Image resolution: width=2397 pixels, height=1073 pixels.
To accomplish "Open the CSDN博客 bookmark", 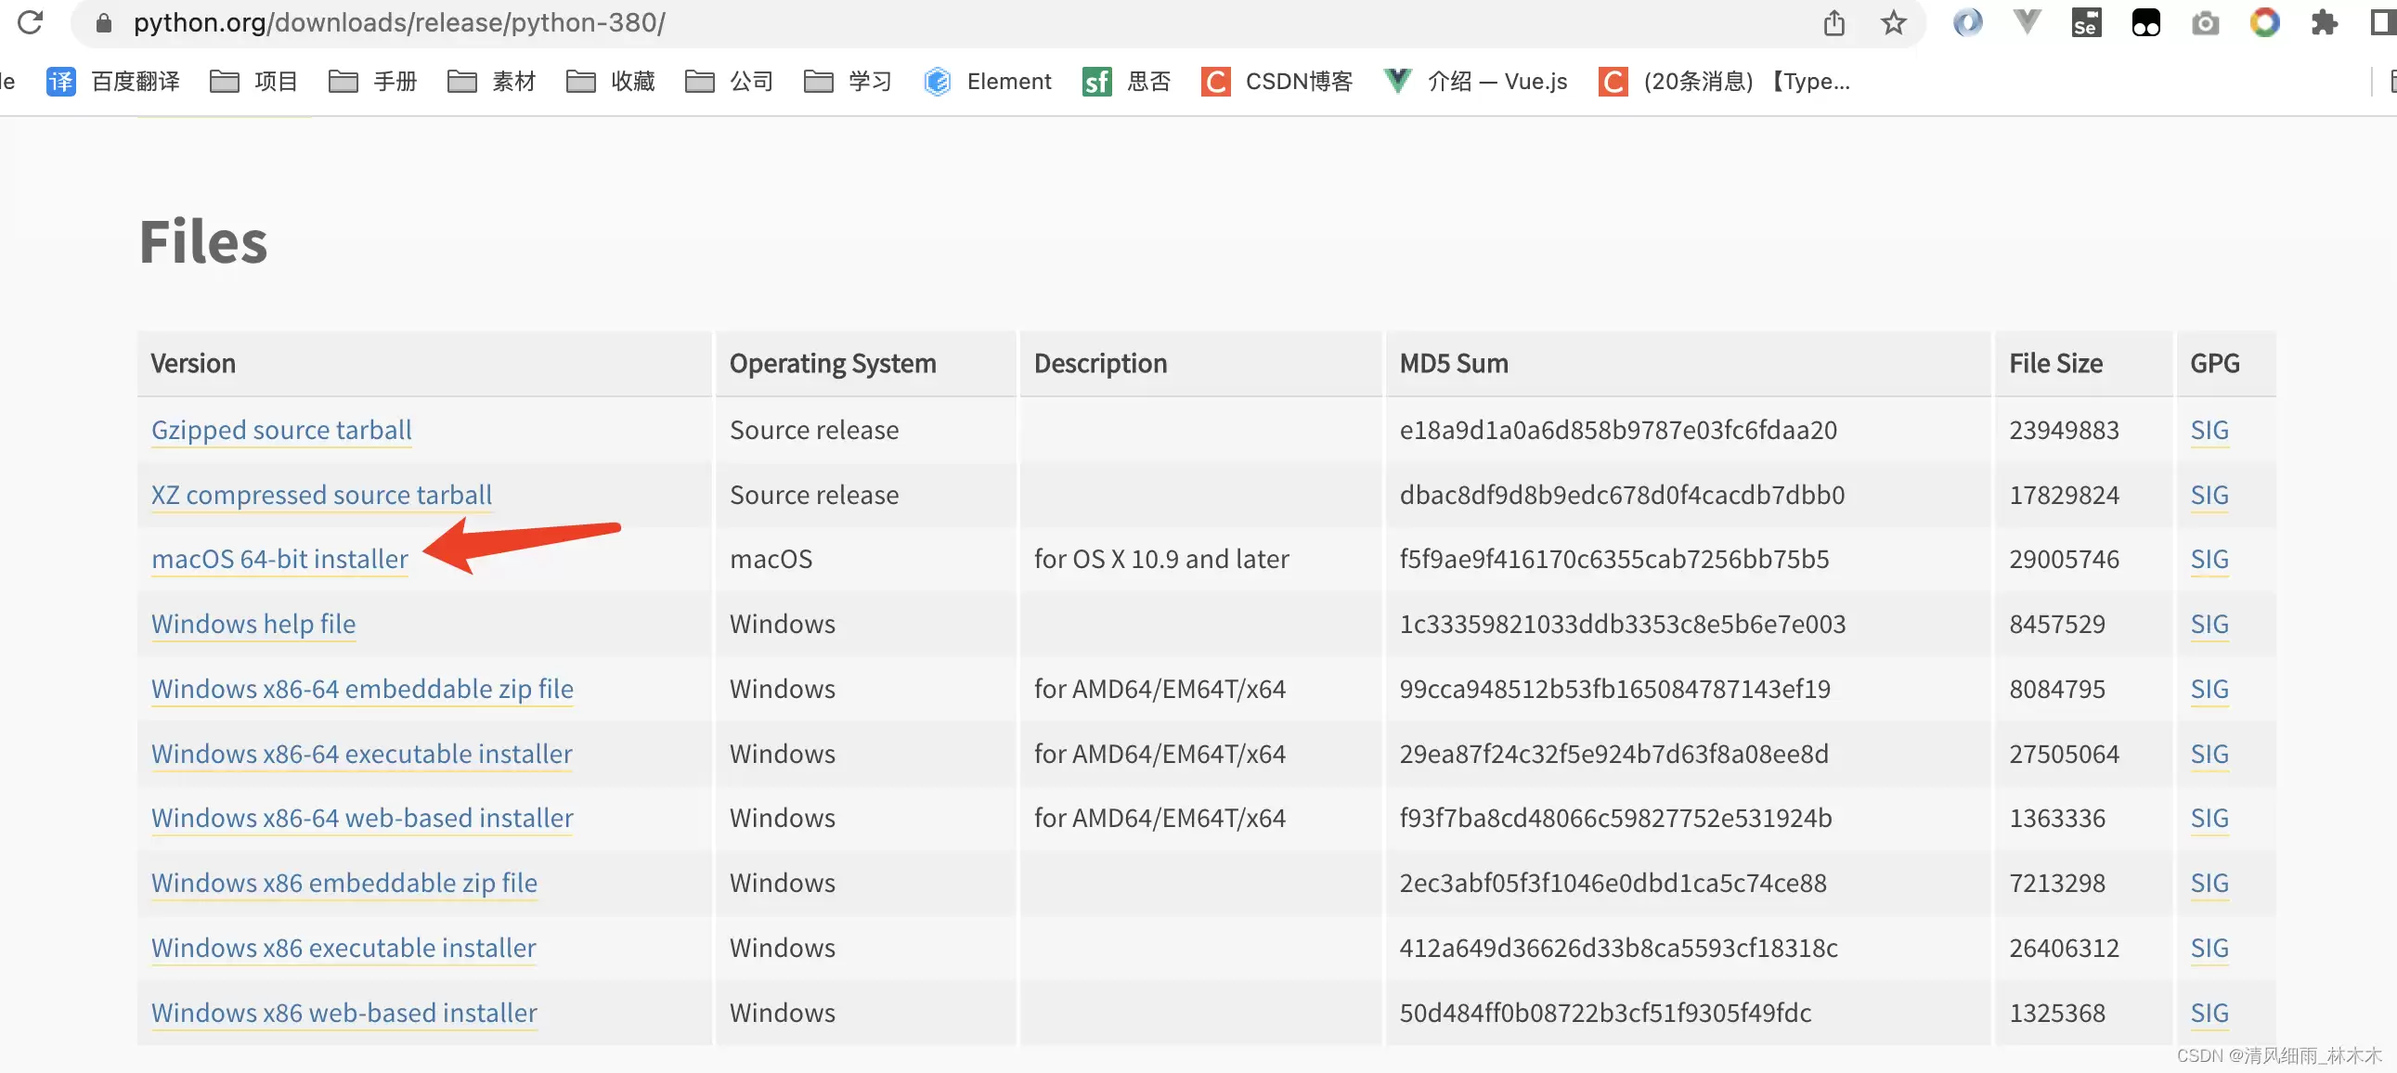I will [1276, 81].
